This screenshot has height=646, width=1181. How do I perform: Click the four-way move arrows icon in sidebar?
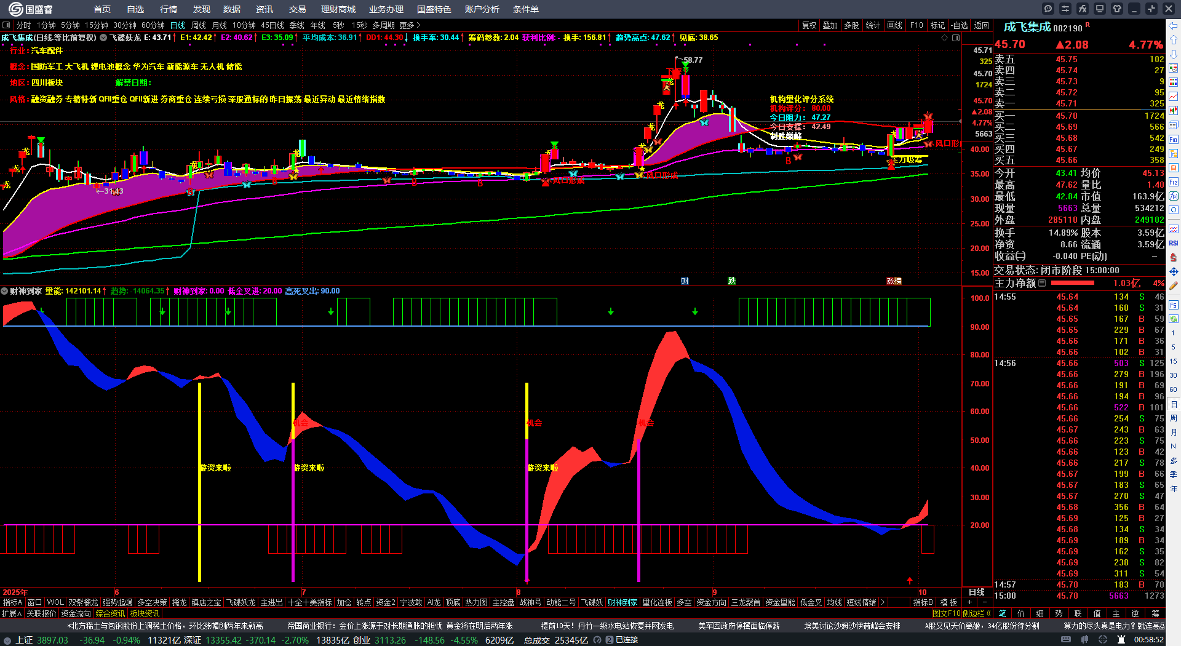tap(1174, 271)
